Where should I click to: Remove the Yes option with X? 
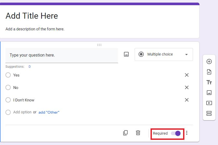click(187, 75)
